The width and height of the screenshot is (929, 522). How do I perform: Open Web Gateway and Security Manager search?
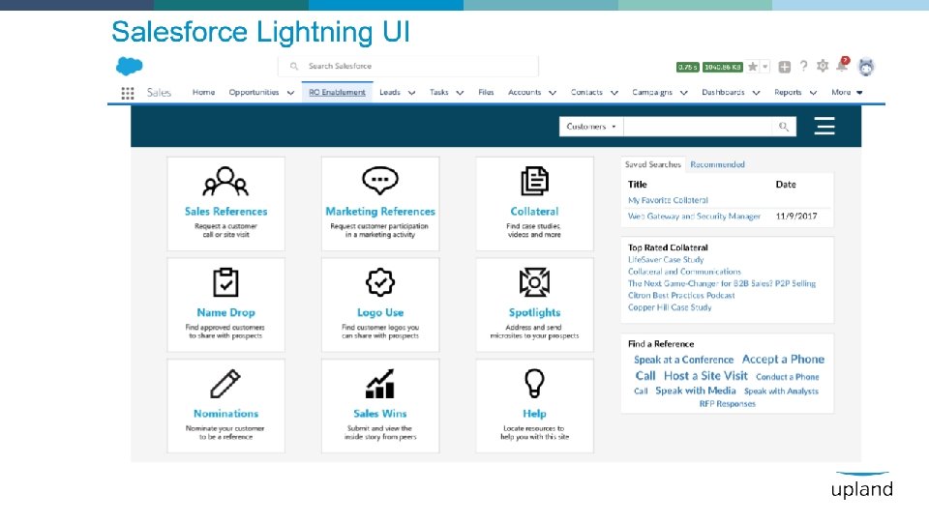[x=695, y=216]
